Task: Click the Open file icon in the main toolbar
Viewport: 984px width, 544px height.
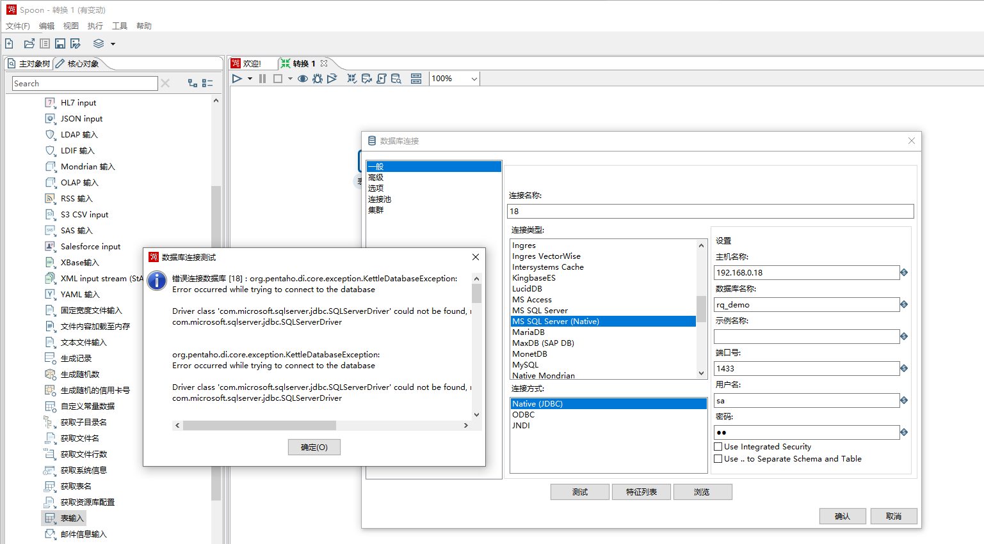Action: 28,43
